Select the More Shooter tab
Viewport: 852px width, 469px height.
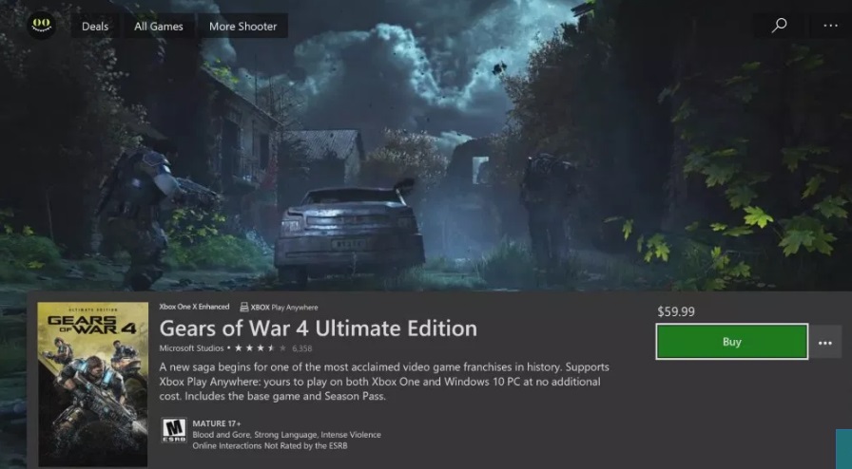[242, 26]
